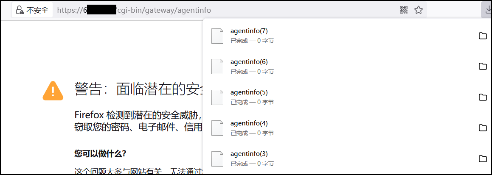The image size is (492, 175).
Task: Click the 不安全 site identity label
Action: pos(37,10)
